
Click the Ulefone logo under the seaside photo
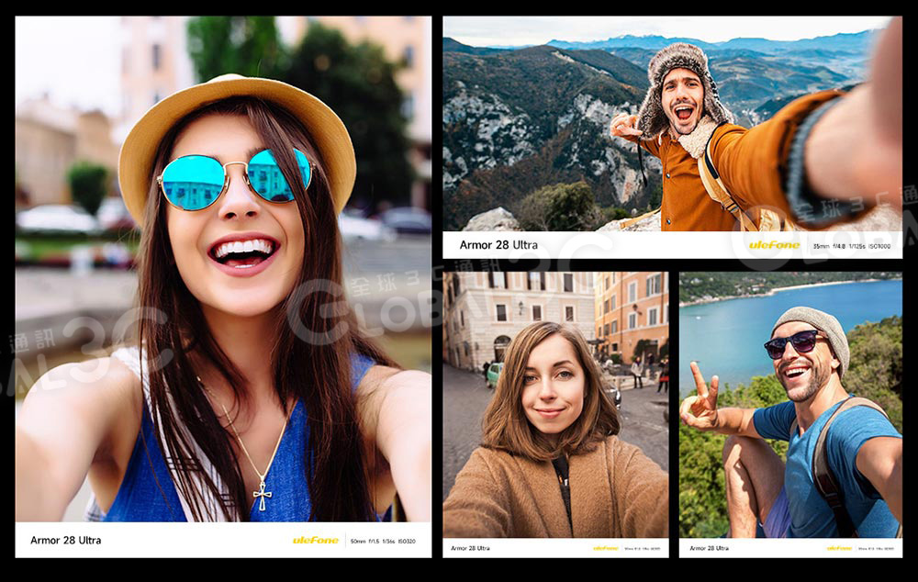(839, 548)
